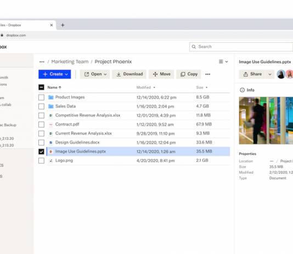Select Logo.png file name
Viewport: 293px width, 254px height.
coord(64,161)
